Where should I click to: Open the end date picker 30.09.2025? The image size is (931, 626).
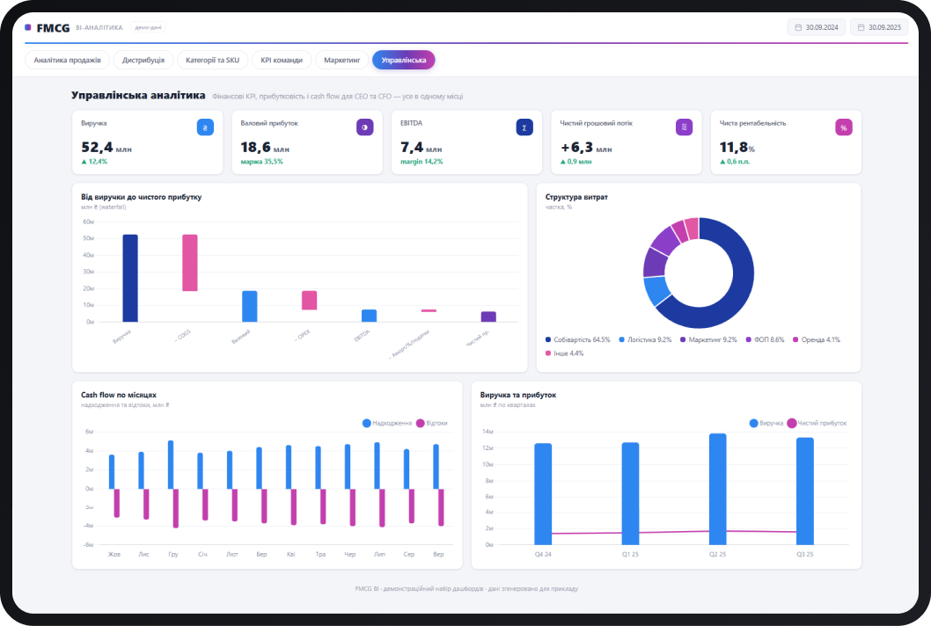pos(879,27)
